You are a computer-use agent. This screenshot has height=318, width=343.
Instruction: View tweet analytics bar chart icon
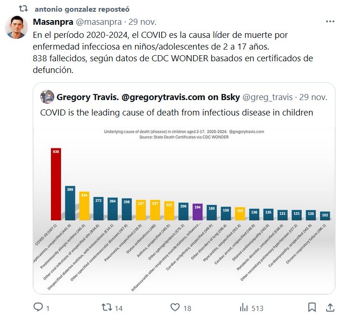244,307
